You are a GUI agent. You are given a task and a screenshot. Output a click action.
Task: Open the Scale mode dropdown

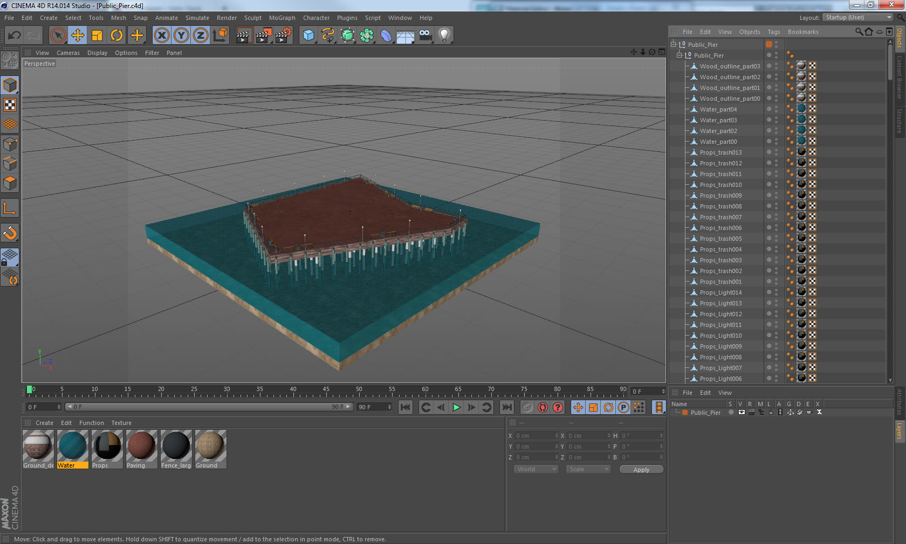588,469
